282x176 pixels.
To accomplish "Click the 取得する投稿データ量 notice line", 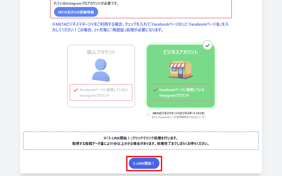I will pos(141,144).
